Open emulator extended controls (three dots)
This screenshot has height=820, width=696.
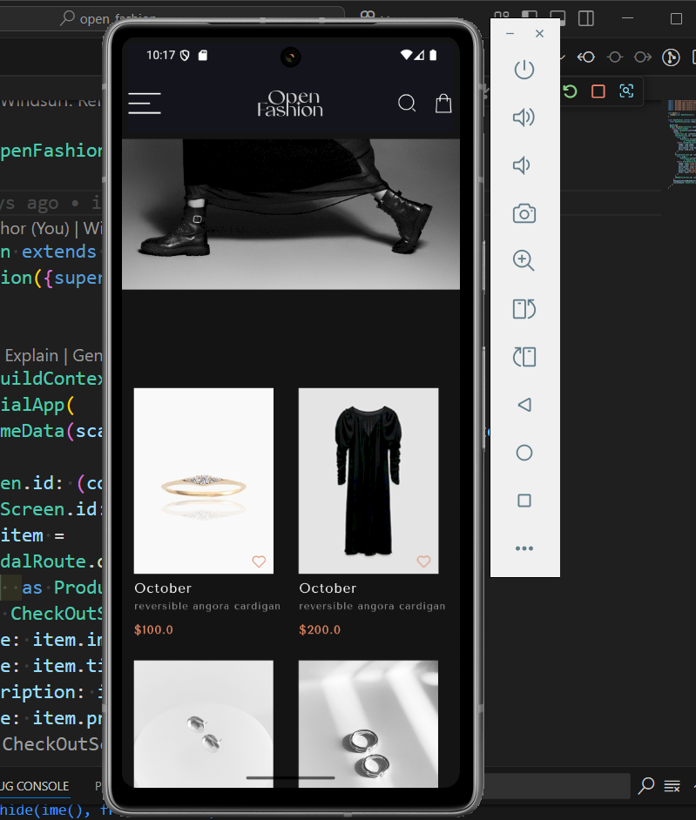point(524,548)
